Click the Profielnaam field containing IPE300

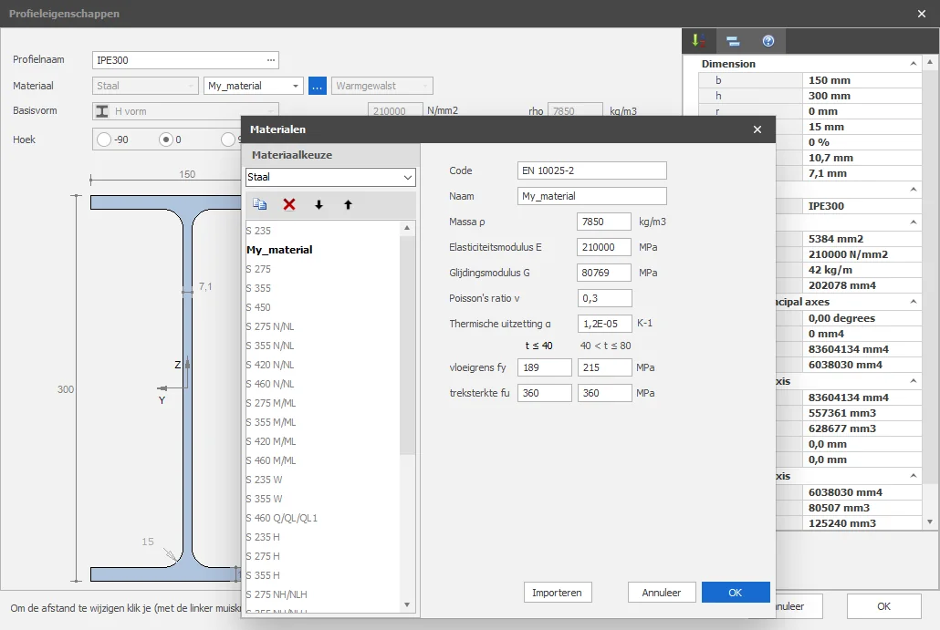click(x=185, y=60)
